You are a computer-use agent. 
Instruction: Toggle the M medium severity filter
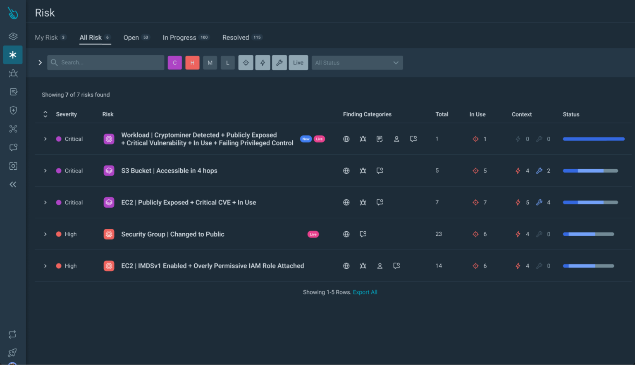point(210,62)
